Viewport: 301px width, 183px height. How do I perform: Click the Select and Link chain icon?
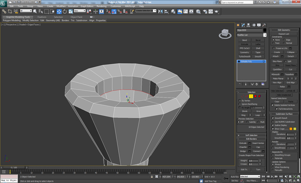tap(4, 11)
